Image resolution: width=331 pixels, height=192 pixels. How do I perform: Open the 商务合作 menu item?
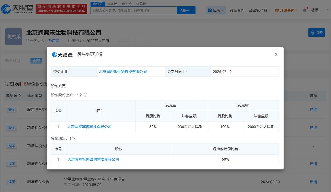tap(237, 10)
